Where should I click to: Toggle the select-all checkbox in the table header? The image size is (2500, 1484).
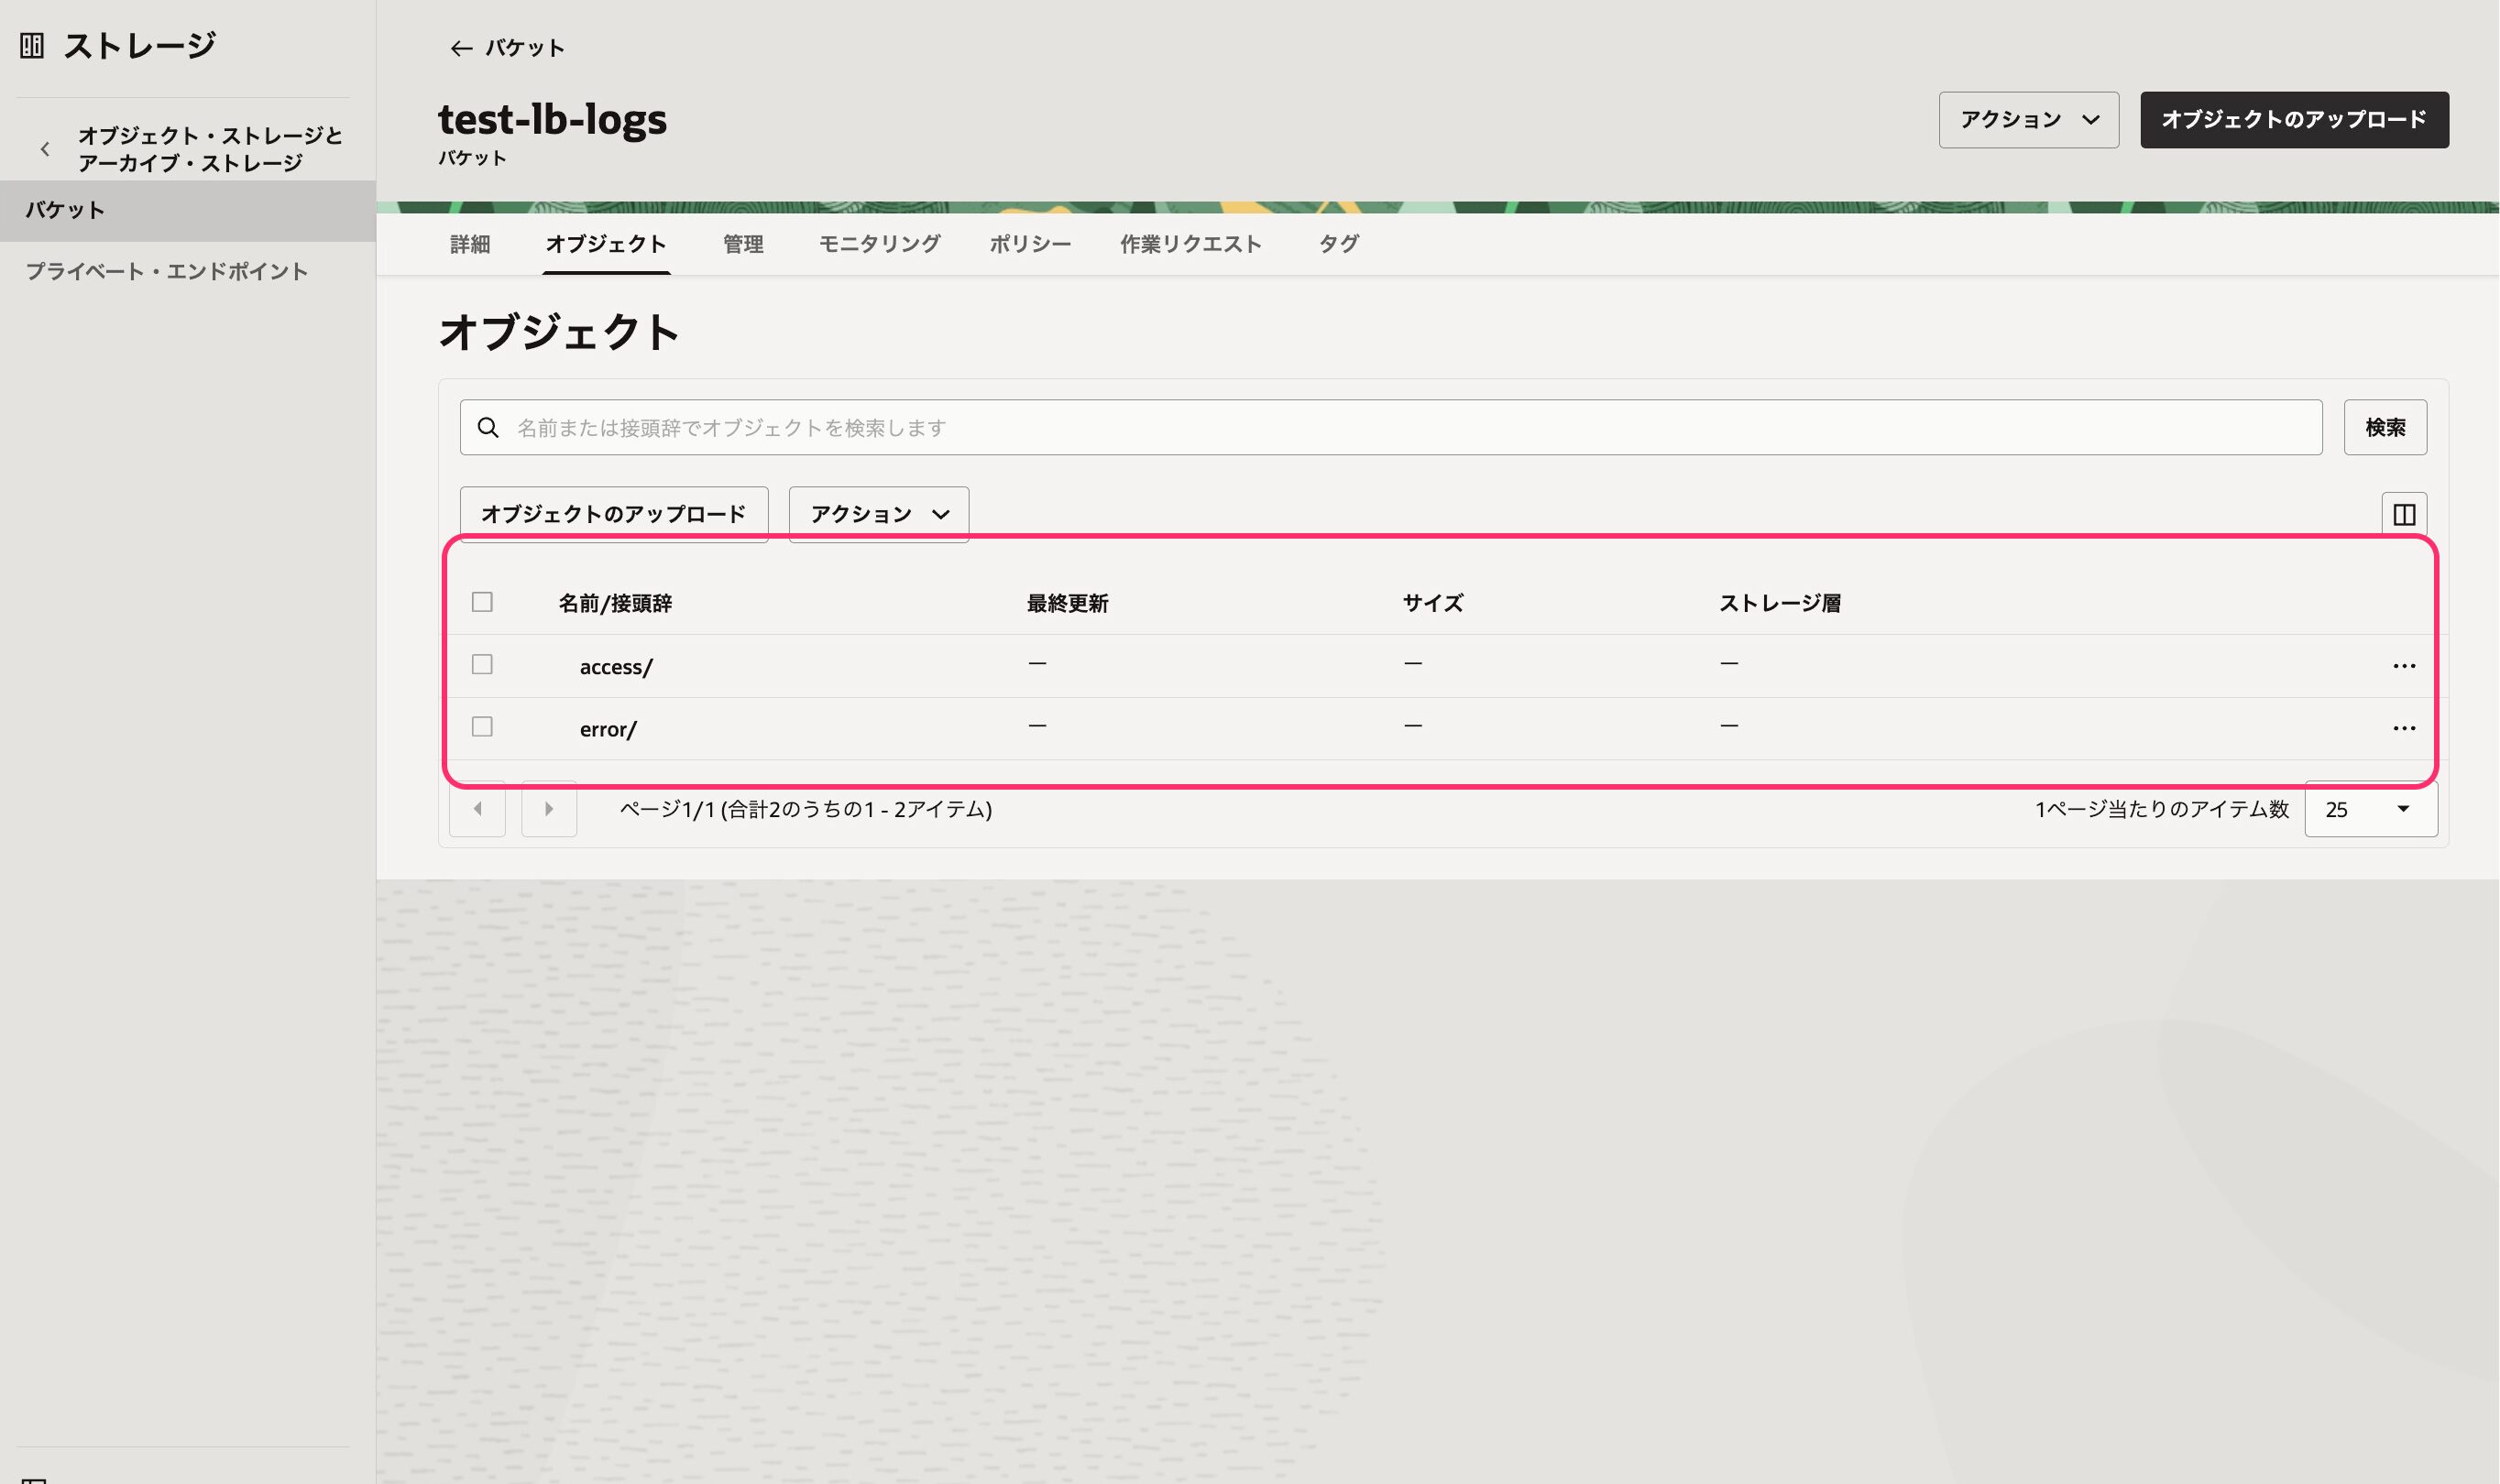pos(482,602)
